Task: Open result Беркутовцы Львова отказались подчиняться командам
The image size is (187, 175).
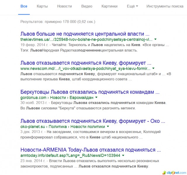Action: (x=90, y=92)
